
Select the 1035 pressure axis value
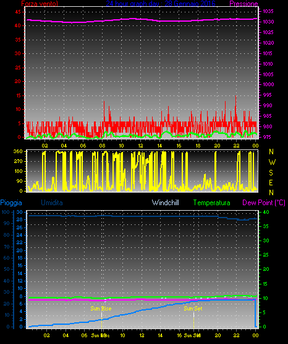point(268,11)
